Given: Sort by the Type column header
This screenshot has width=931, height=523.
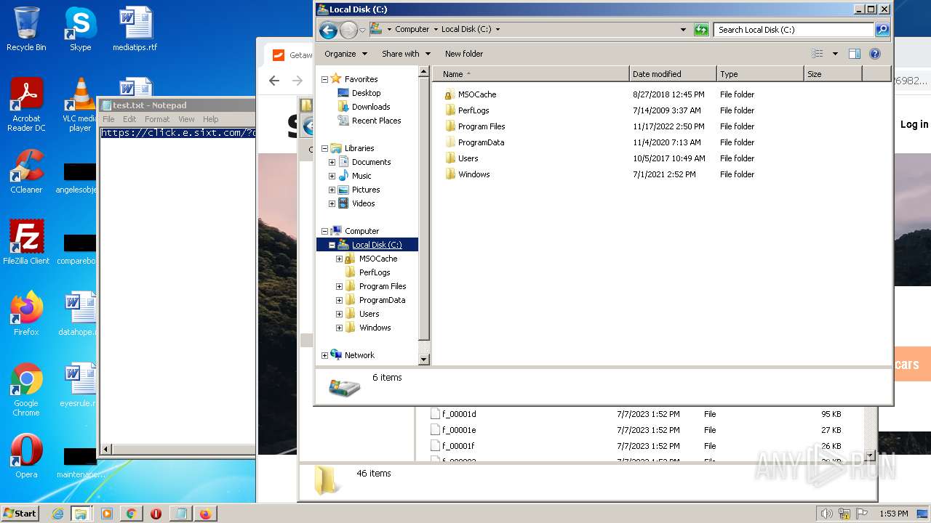Looking at the screenshot, I should pyautogui.click(x=760, y=74).
